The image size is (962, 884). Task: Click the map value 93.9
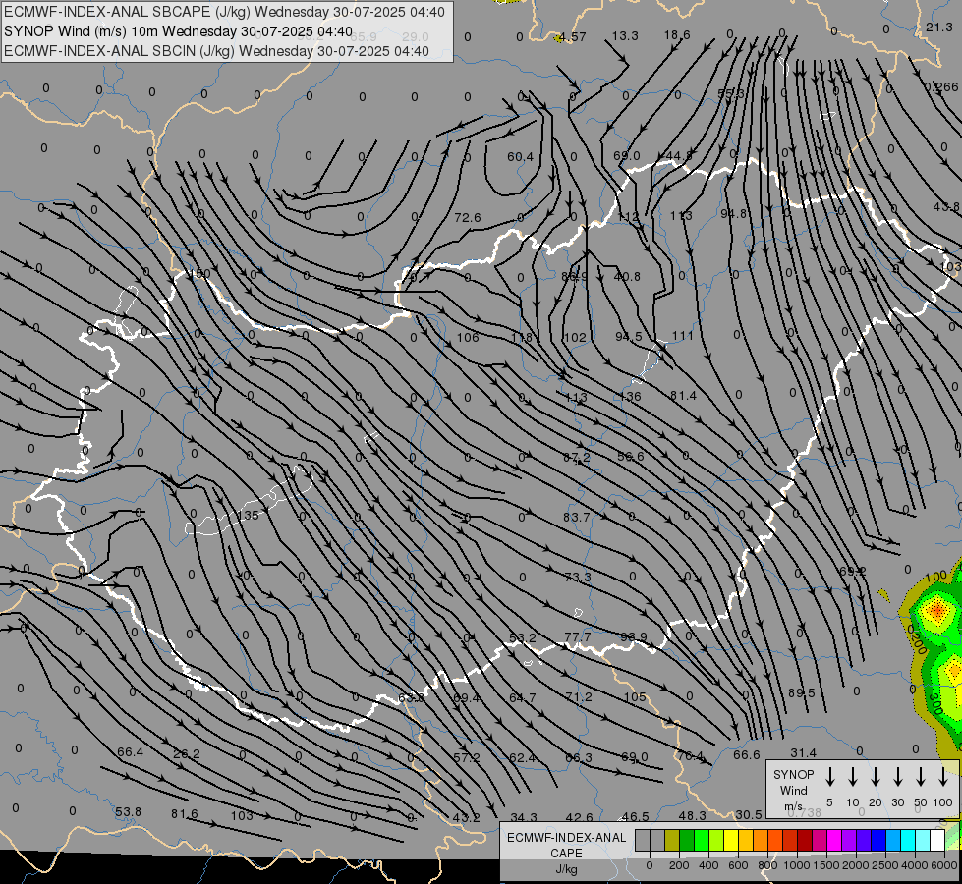[x=633, y=636]
